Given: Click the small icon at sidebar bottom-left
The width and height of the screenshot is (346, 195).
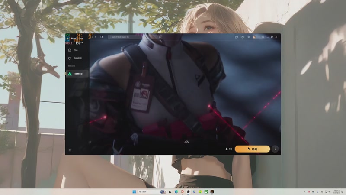Looking at the screenshot, I should (70, 150).
